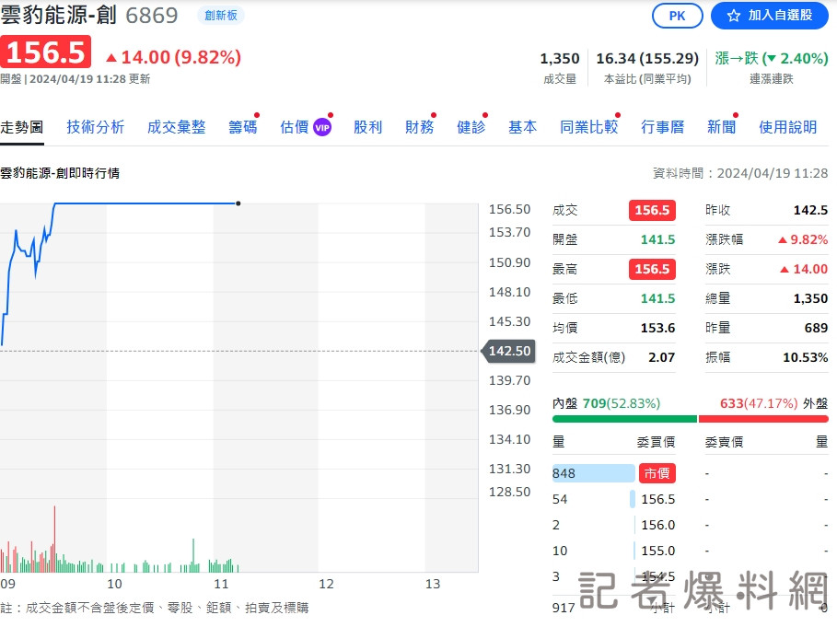Click the 開盤 141.5 value

click(x=657, y=239)
